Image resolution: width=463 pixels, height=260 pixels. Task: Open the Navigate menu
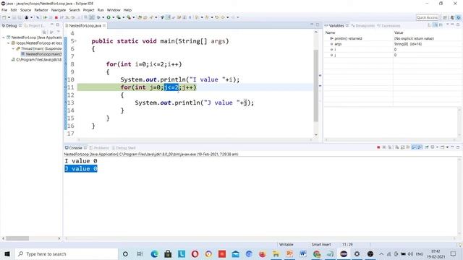pyautogui.click(x=59, y=10)
